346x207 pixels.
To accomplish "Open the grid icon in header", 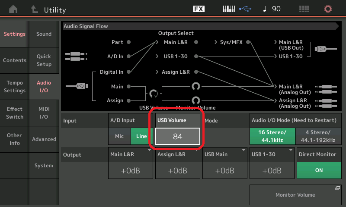I will point(304,9).
